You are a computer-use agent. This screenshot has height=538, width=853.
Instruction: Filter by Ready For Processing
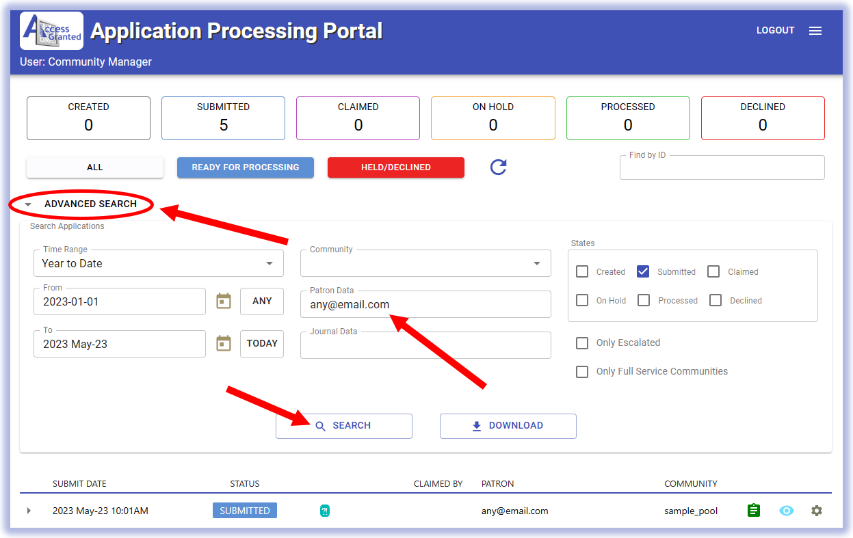point(246,167)
